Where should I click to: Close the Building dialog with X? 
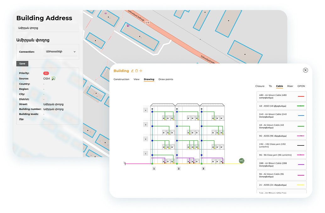click(x=305, y=70)
